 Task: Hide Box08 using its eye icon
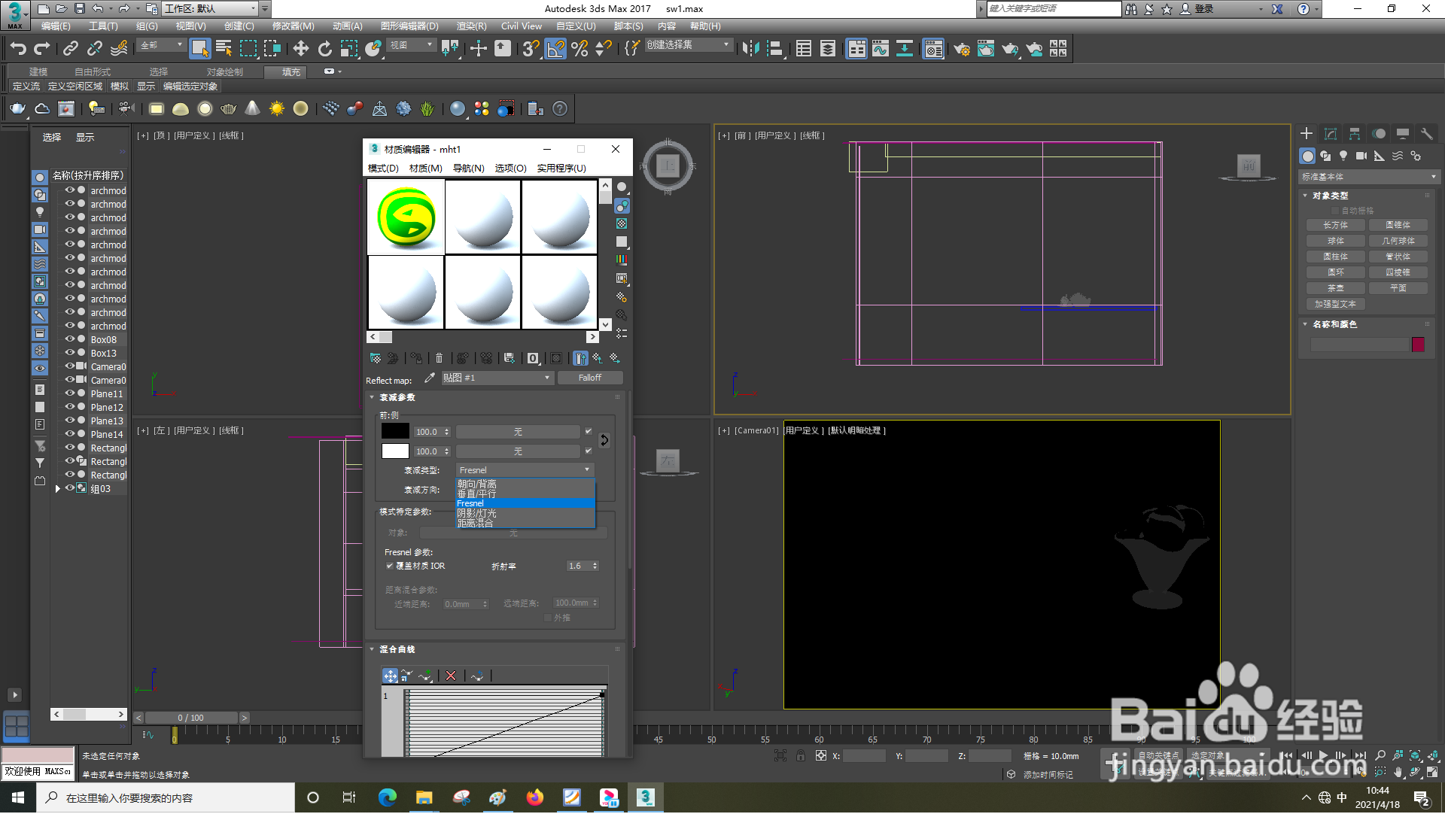click(69, 339)
